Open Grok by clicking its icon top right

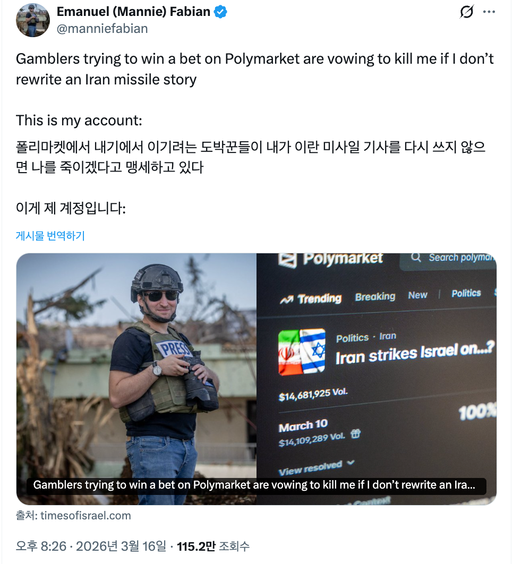click(466, 13)
